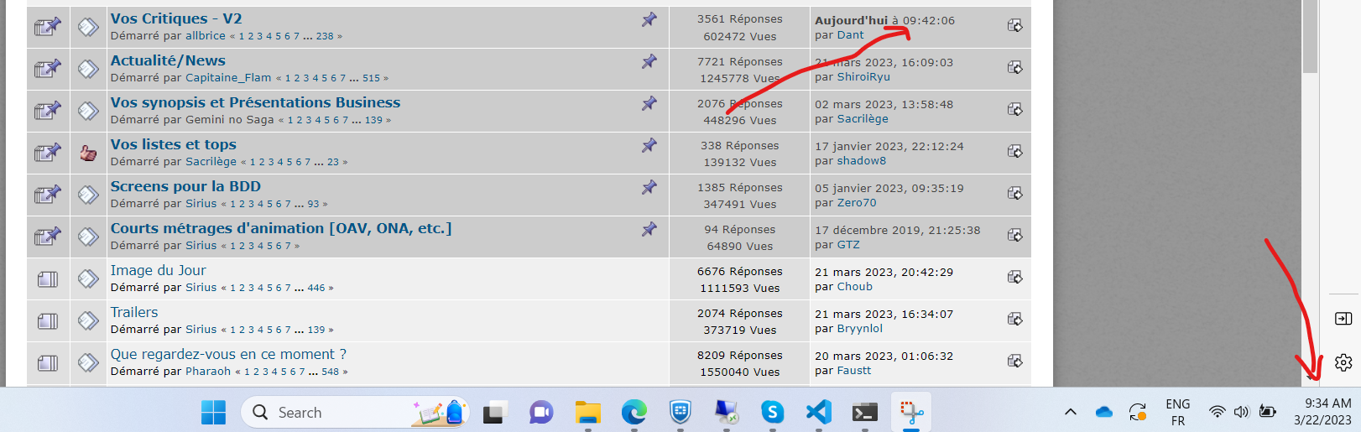This screenshot has height=432, width=1361.
Task: Open the clock showing 9:34 AM
Action: (1322, 412)
